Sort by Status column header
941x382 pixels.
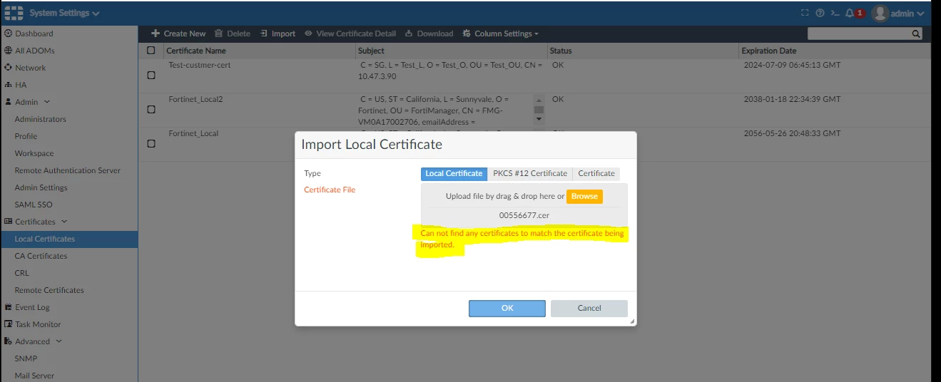[x=561, y=51]
